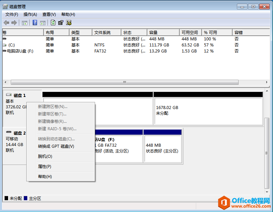Open the 文件(F) menu
Viewport: 273px width, 212px height.
pos(12,14)
